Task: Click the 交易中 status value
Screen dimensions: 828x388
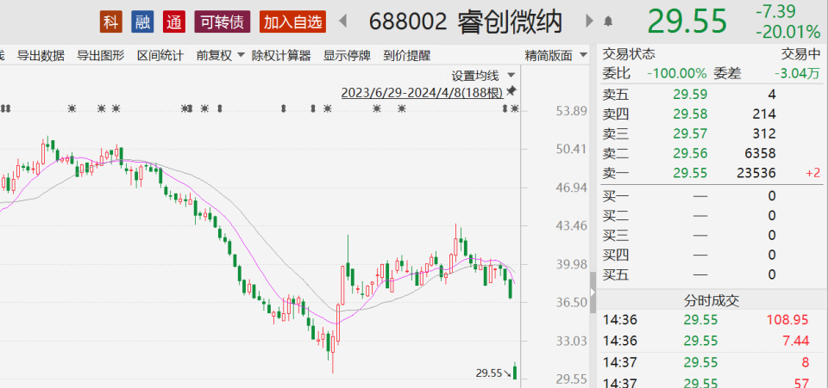Action: pyautogui.click(x=800, y=54)
